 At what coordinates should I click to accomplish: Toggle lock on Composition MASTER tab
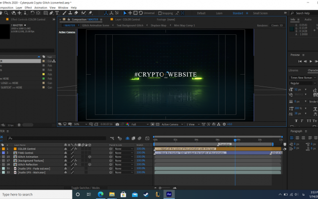[69, 19]
